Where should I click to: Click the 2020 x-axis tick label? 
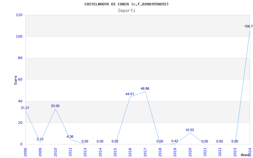tap(190, 152)
